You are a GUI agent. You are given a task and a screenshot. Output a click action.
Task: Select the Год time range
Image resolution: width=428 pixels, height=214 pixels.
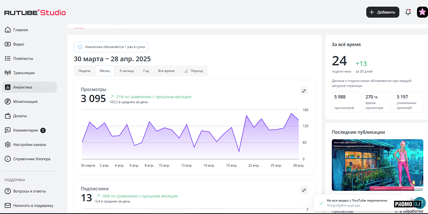tap(146, 71)
